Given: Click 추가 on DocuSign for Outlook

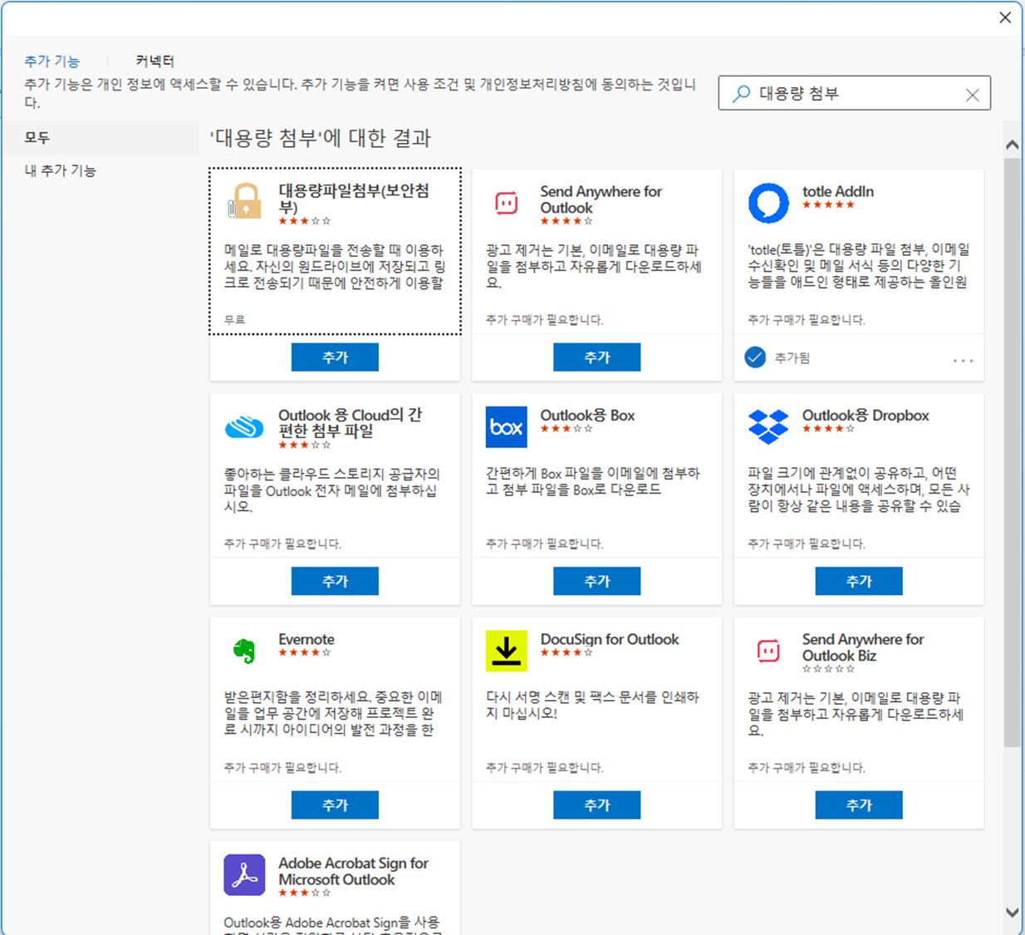Looking at the screenshot, I should pos(596,804).
